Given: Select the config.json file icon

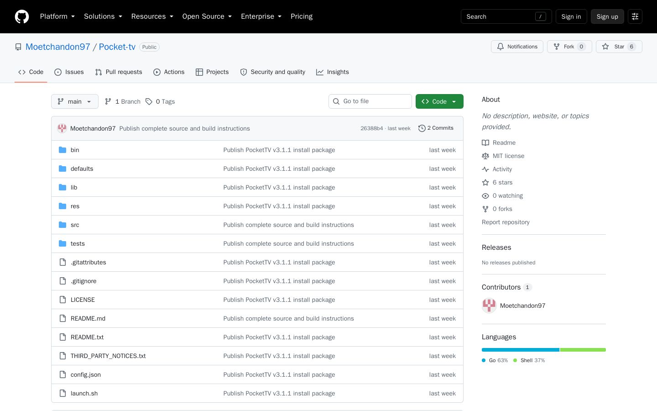Looking at the screenshot, I should tap(63, 374).
